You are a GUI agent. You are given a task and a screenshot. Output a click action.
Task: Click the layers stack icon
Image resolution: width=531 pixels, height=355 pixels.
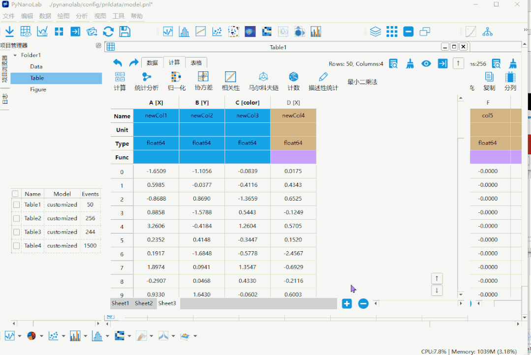[x=375, y=31]
